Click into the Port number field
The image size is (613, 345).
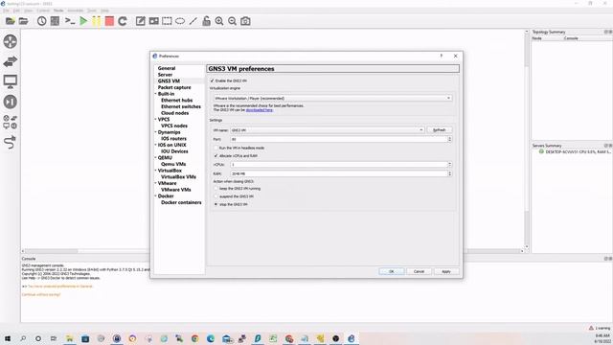click(338, 139)
